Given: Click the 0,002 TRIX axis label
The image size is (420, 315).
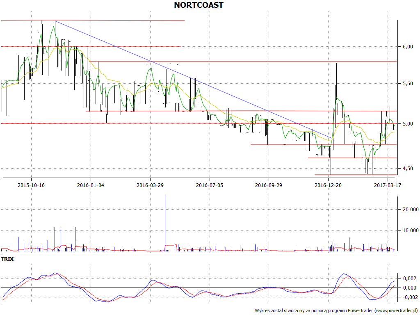Looking at the screenshot, I should pyautogui.click(x=410, y=278).
